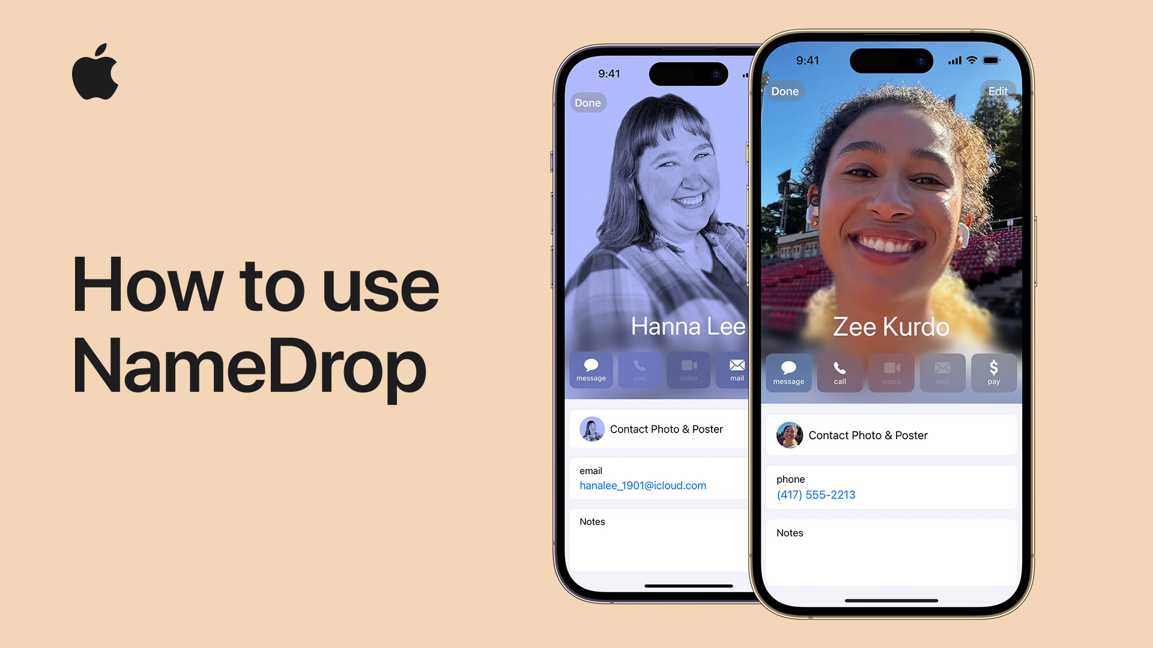Tap the pay icon on Zee Kurdo's contact
The image size is (1153, 648).
tap(992, 372)
